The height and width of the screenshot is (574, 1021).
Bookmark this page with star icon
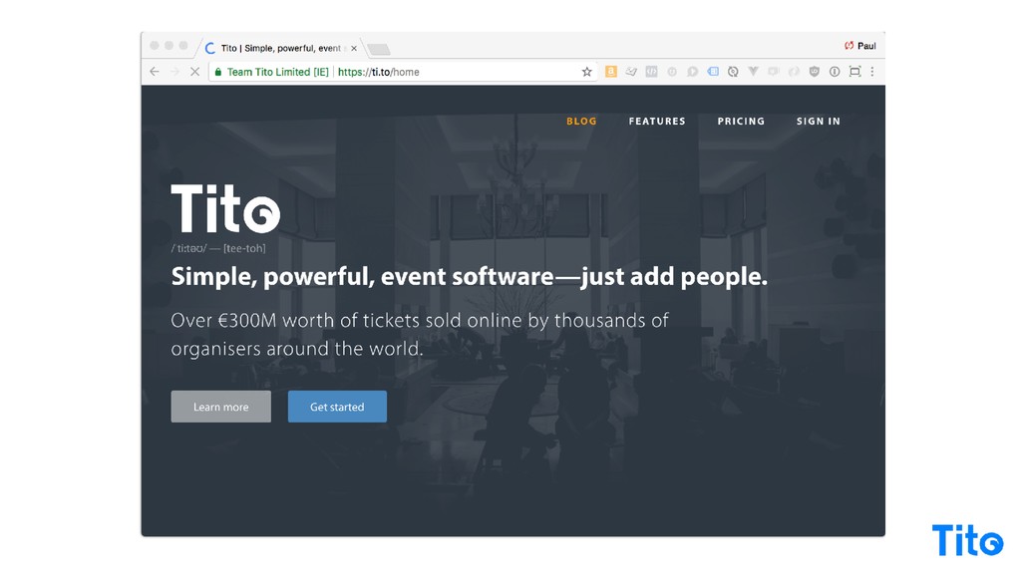pyautogui.click(x=586, y=72)
